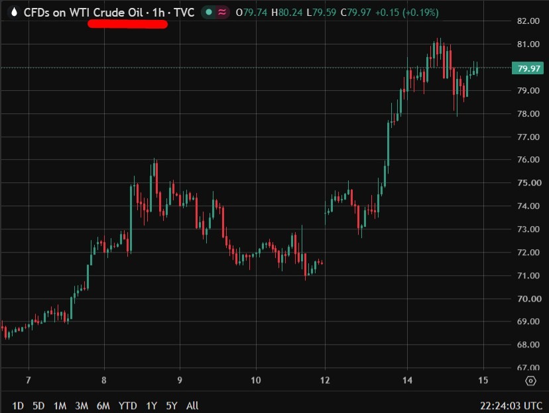549x413 pixels.
Task: Select the 1D time range
Action: (x=18, y=406)
